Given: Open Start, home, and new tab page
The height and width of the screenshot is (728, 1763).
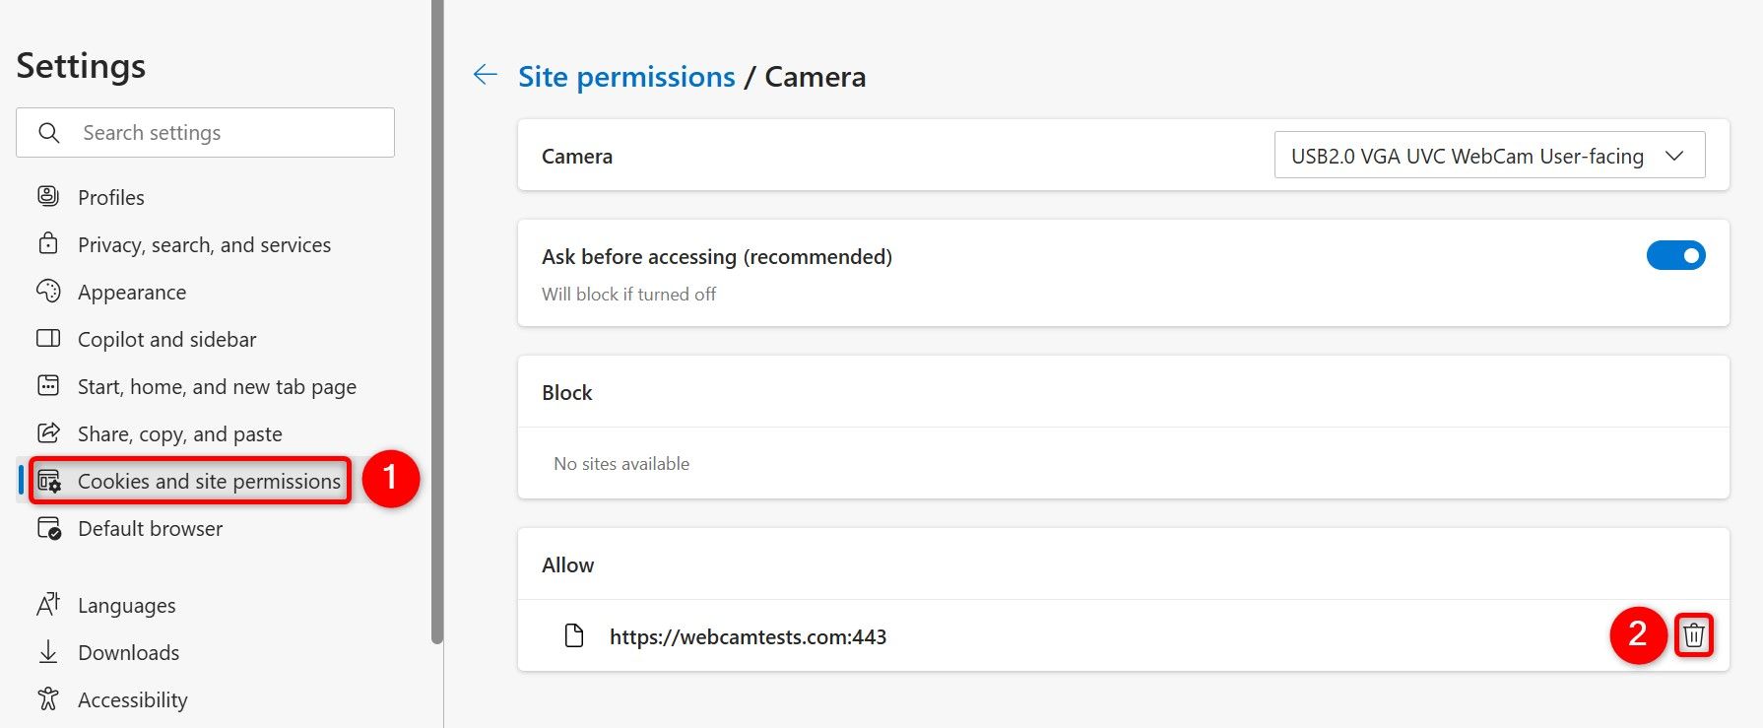Looking at the screenshot, I should (217, 387).
